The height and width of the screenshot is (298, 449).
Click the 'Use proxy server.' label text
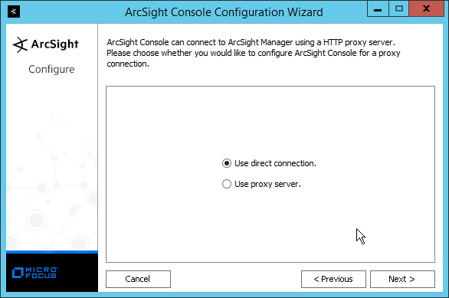tap(267, 184)
